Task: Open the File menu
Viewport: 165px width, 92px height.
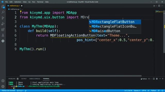Action: (x=6, y=2)
